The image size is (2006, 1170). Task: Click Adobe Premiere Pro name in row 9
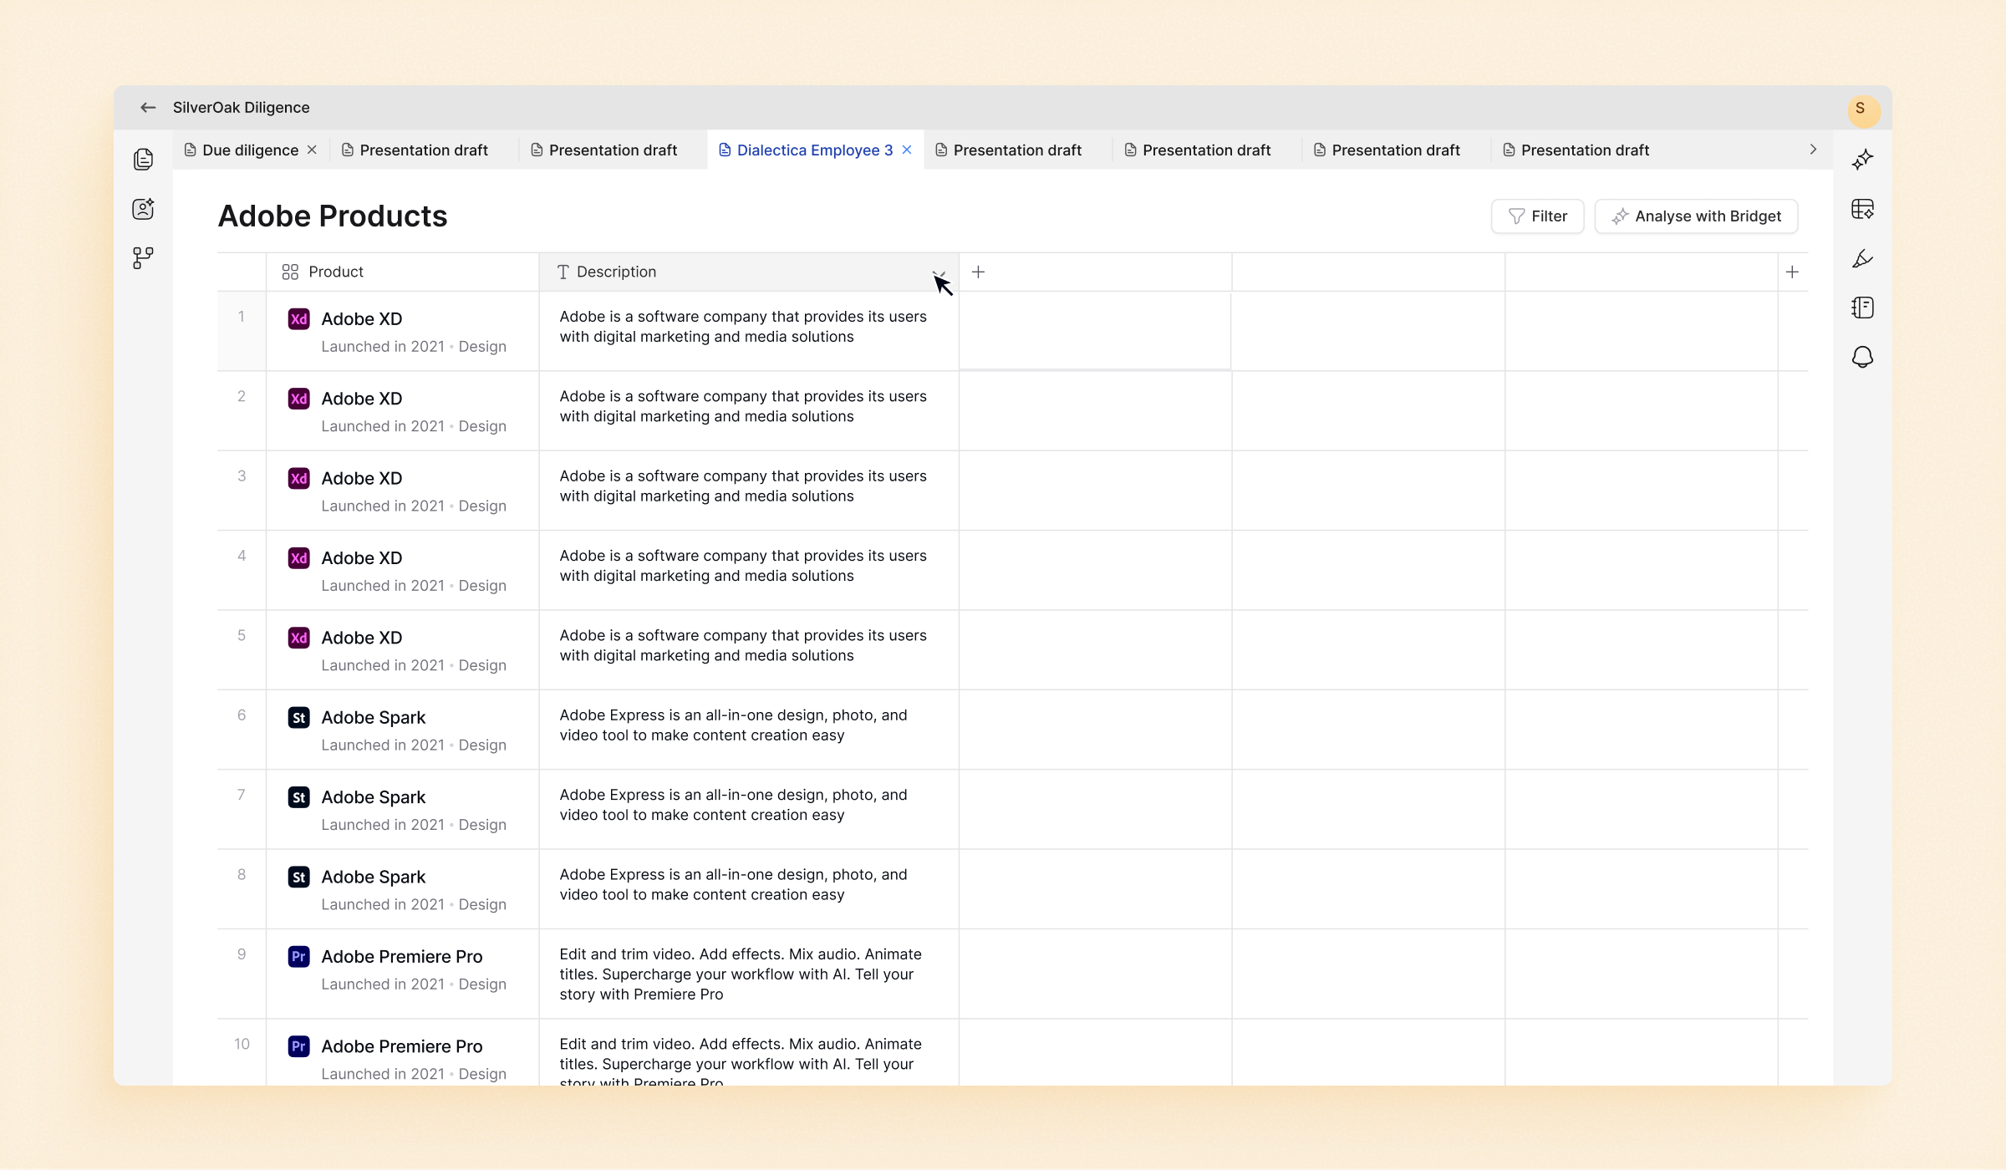402,957
